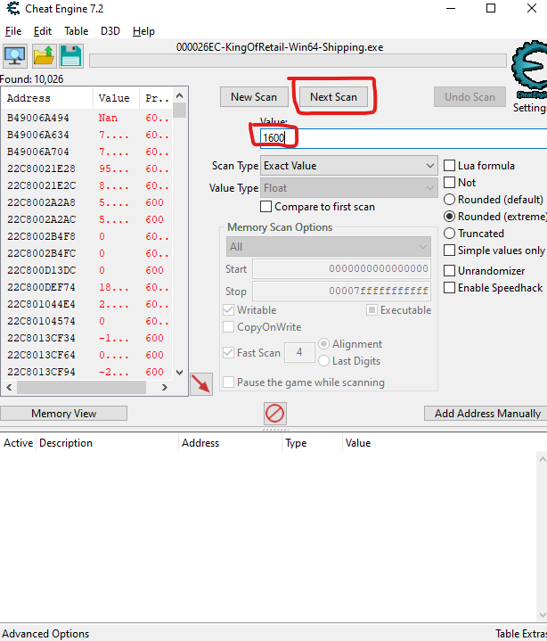Open Cheat Engine Settings logo icon

[529, 73]
